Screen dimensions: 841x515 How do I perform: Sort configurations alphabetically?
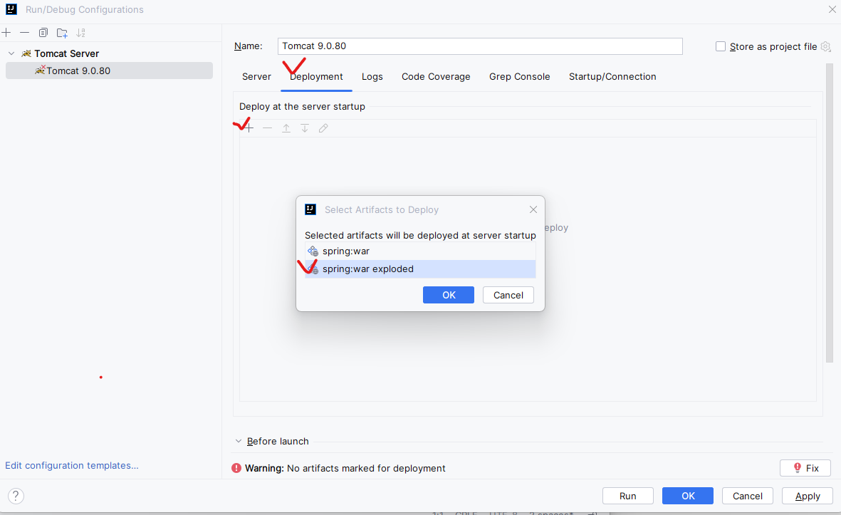pyautogui.click(x=81, y=33)
